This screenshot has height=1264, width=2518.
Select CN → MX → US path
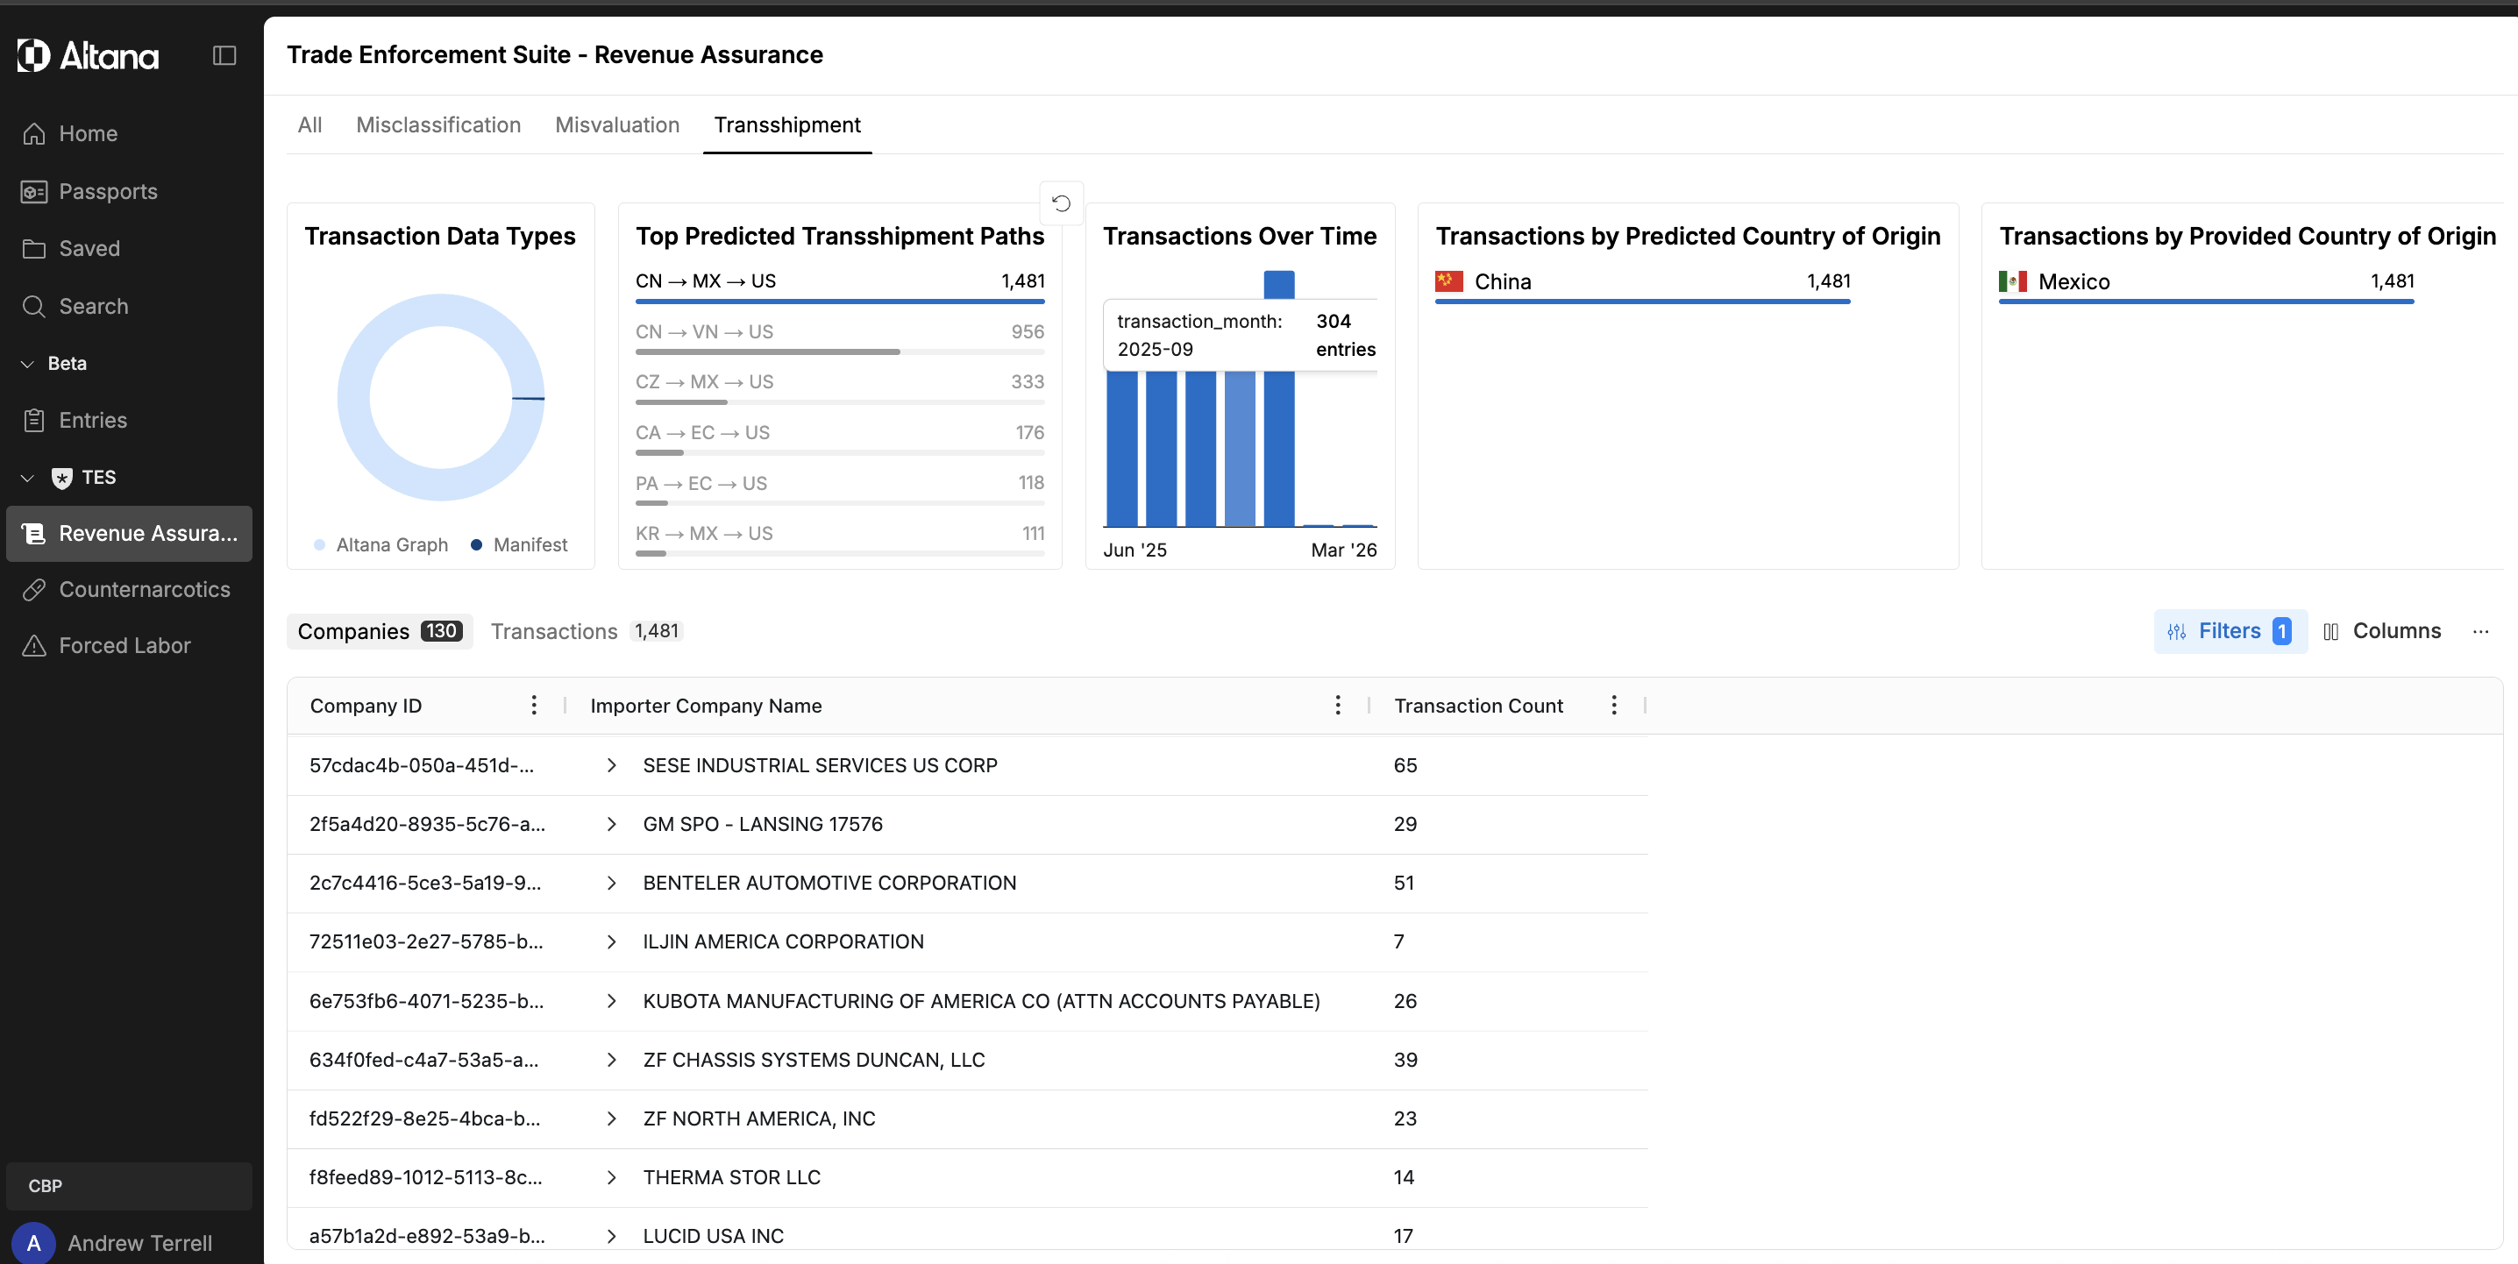coord(840,286)
